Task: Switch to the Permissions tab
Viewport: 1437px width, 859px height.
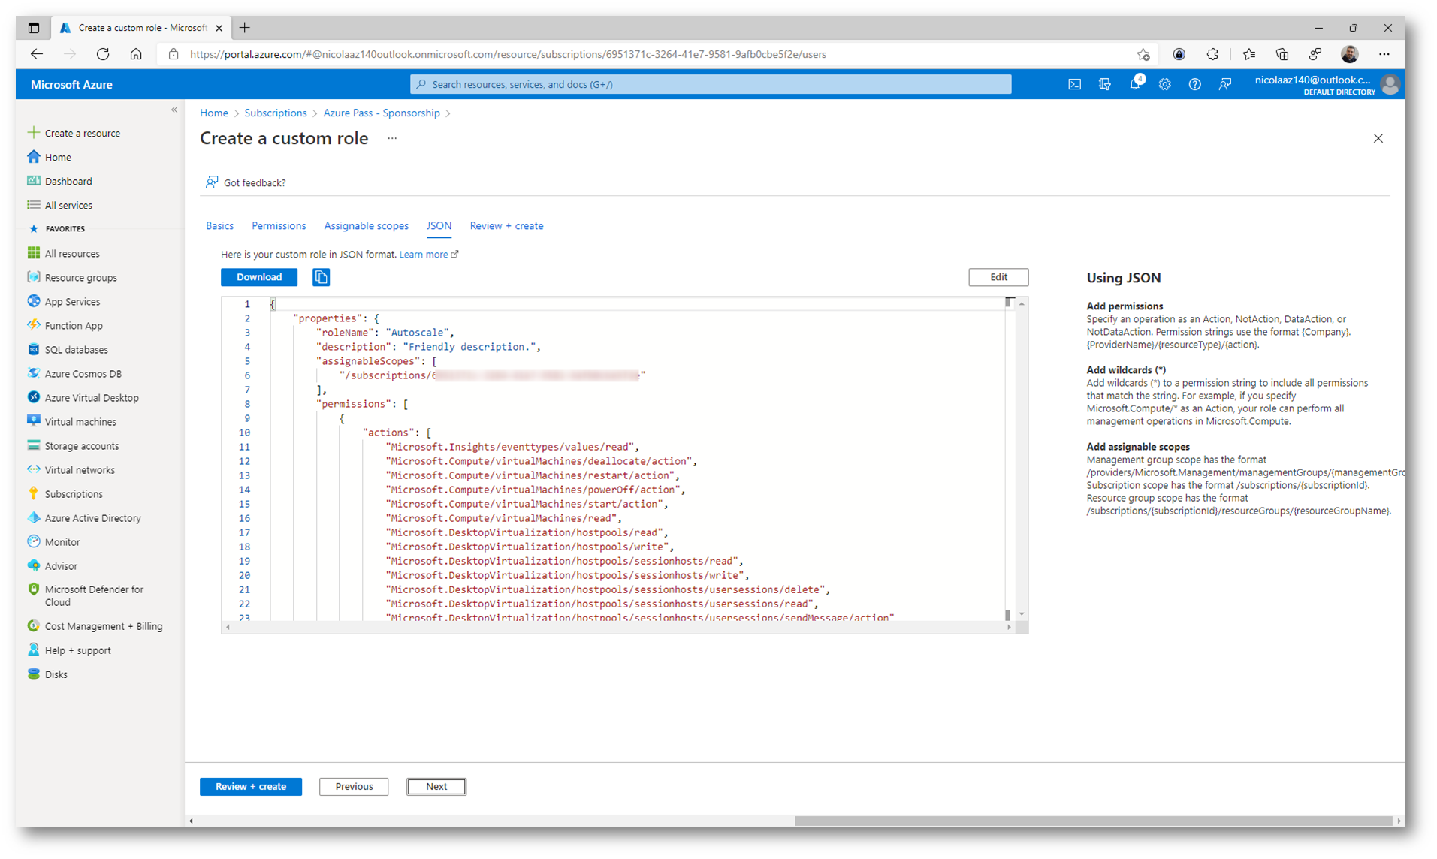Action: 279,225
